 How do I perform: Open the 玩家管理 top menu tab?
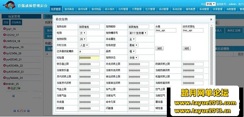point(56,9)
